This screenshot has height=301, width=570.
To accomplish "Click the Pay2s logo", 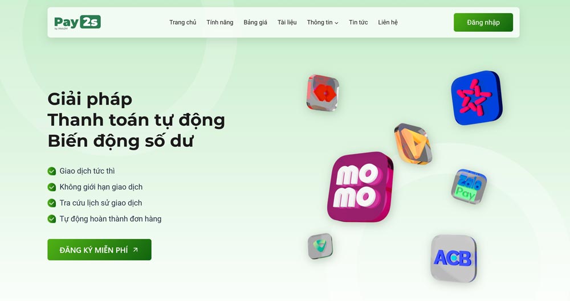I will coord(77,22).
